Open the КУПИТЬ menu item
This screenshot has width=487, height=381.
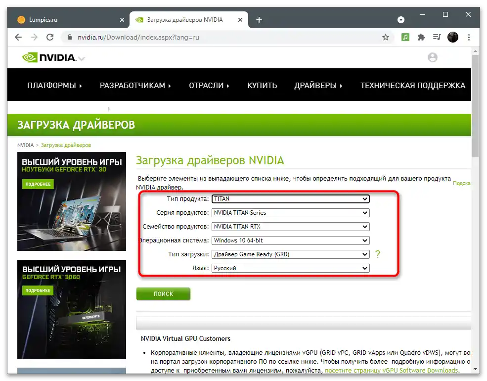pyautogui.click(x=262, y=86)
